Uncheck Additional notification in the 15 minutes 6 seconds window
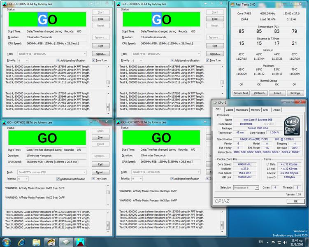The image size is (309, 247). [172, 61]
